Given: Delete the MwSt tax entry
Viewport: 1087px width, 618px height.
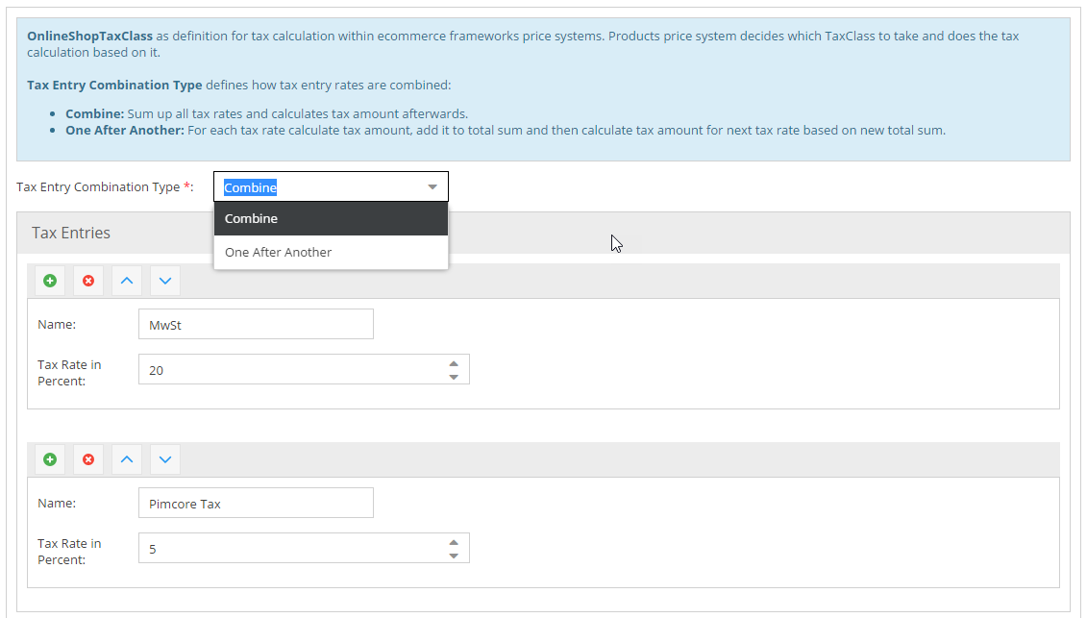Looking at the screenshot, I should pos(88,281).
